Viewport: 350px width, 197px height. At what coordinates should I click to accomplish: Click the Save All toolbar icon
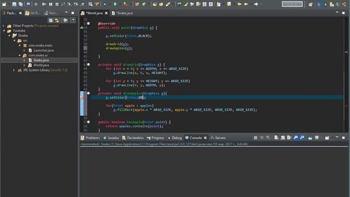(21, 4)
